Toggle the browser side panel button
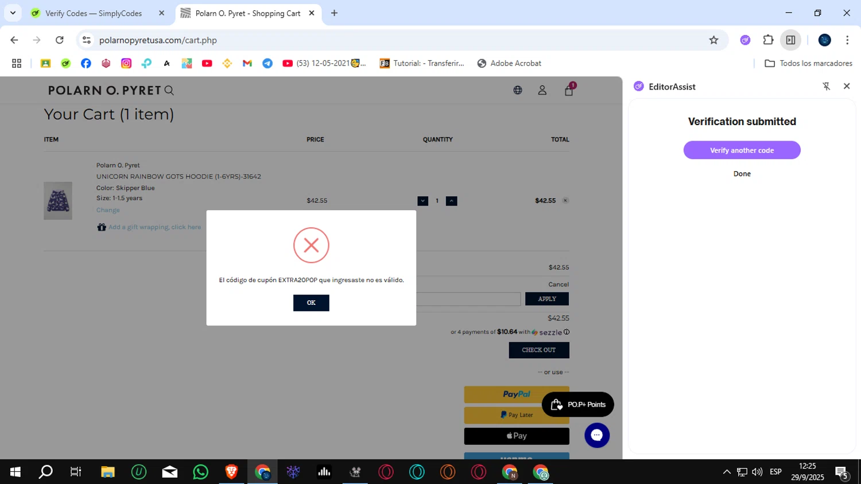 click(x=790, y=40)
